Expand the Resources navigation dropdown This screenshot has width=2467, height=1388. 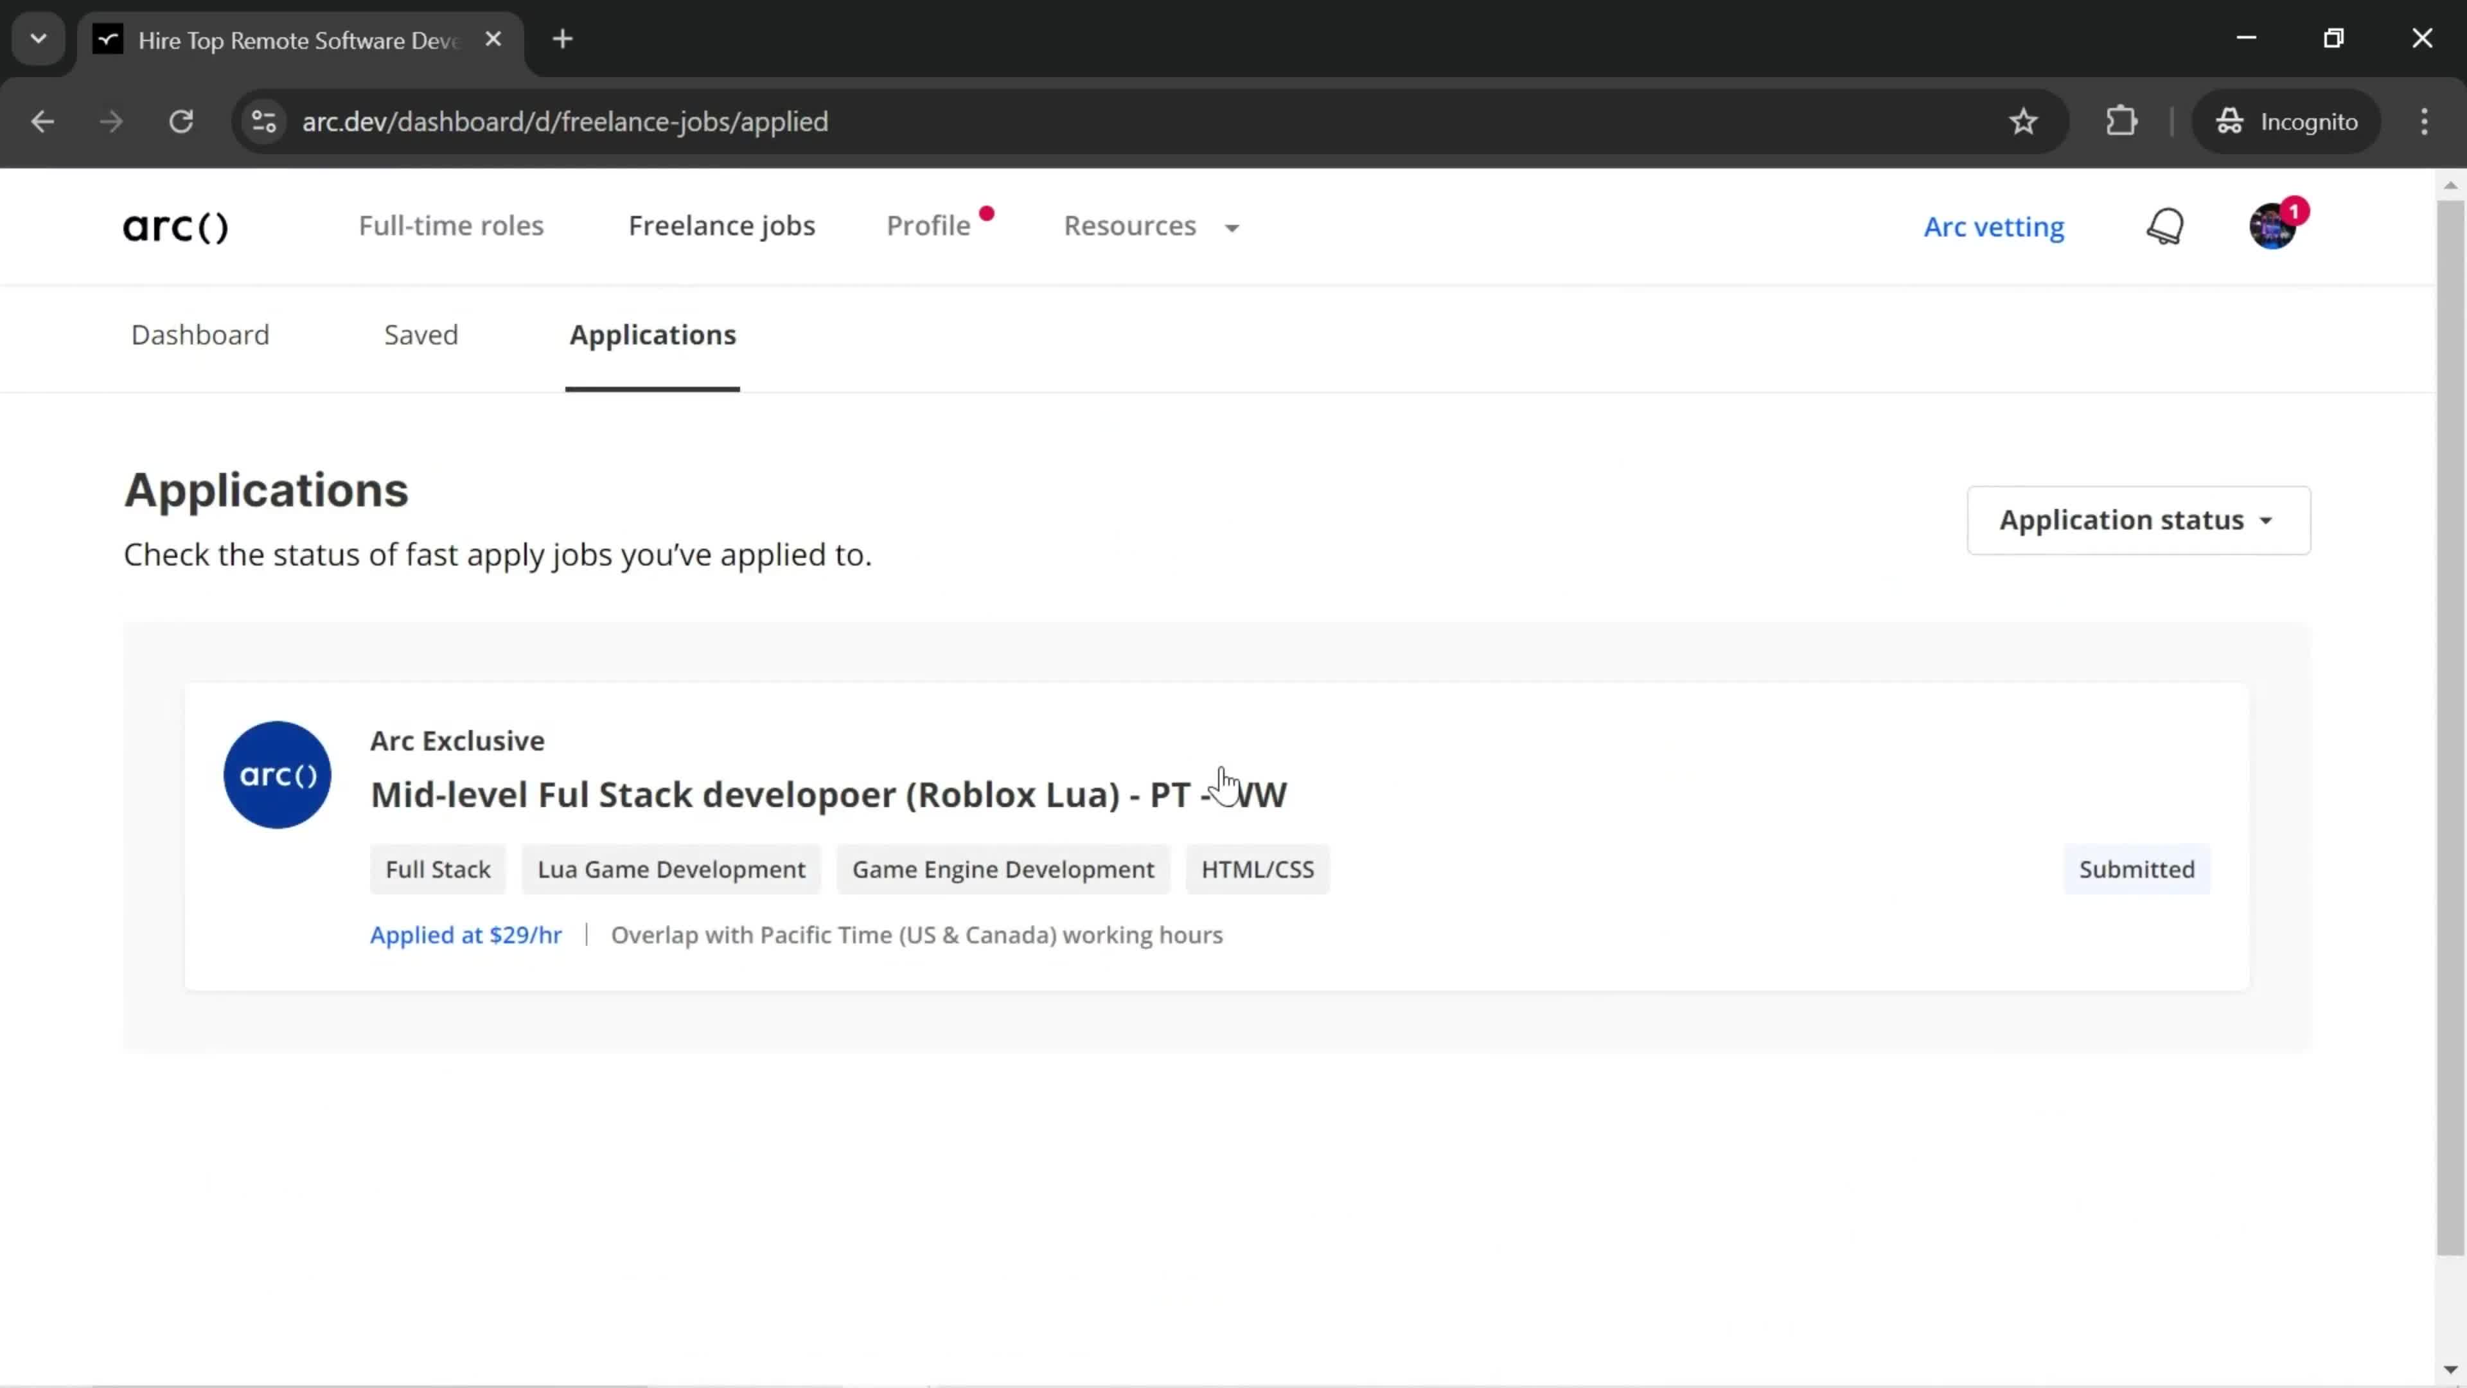point(1152,226)
